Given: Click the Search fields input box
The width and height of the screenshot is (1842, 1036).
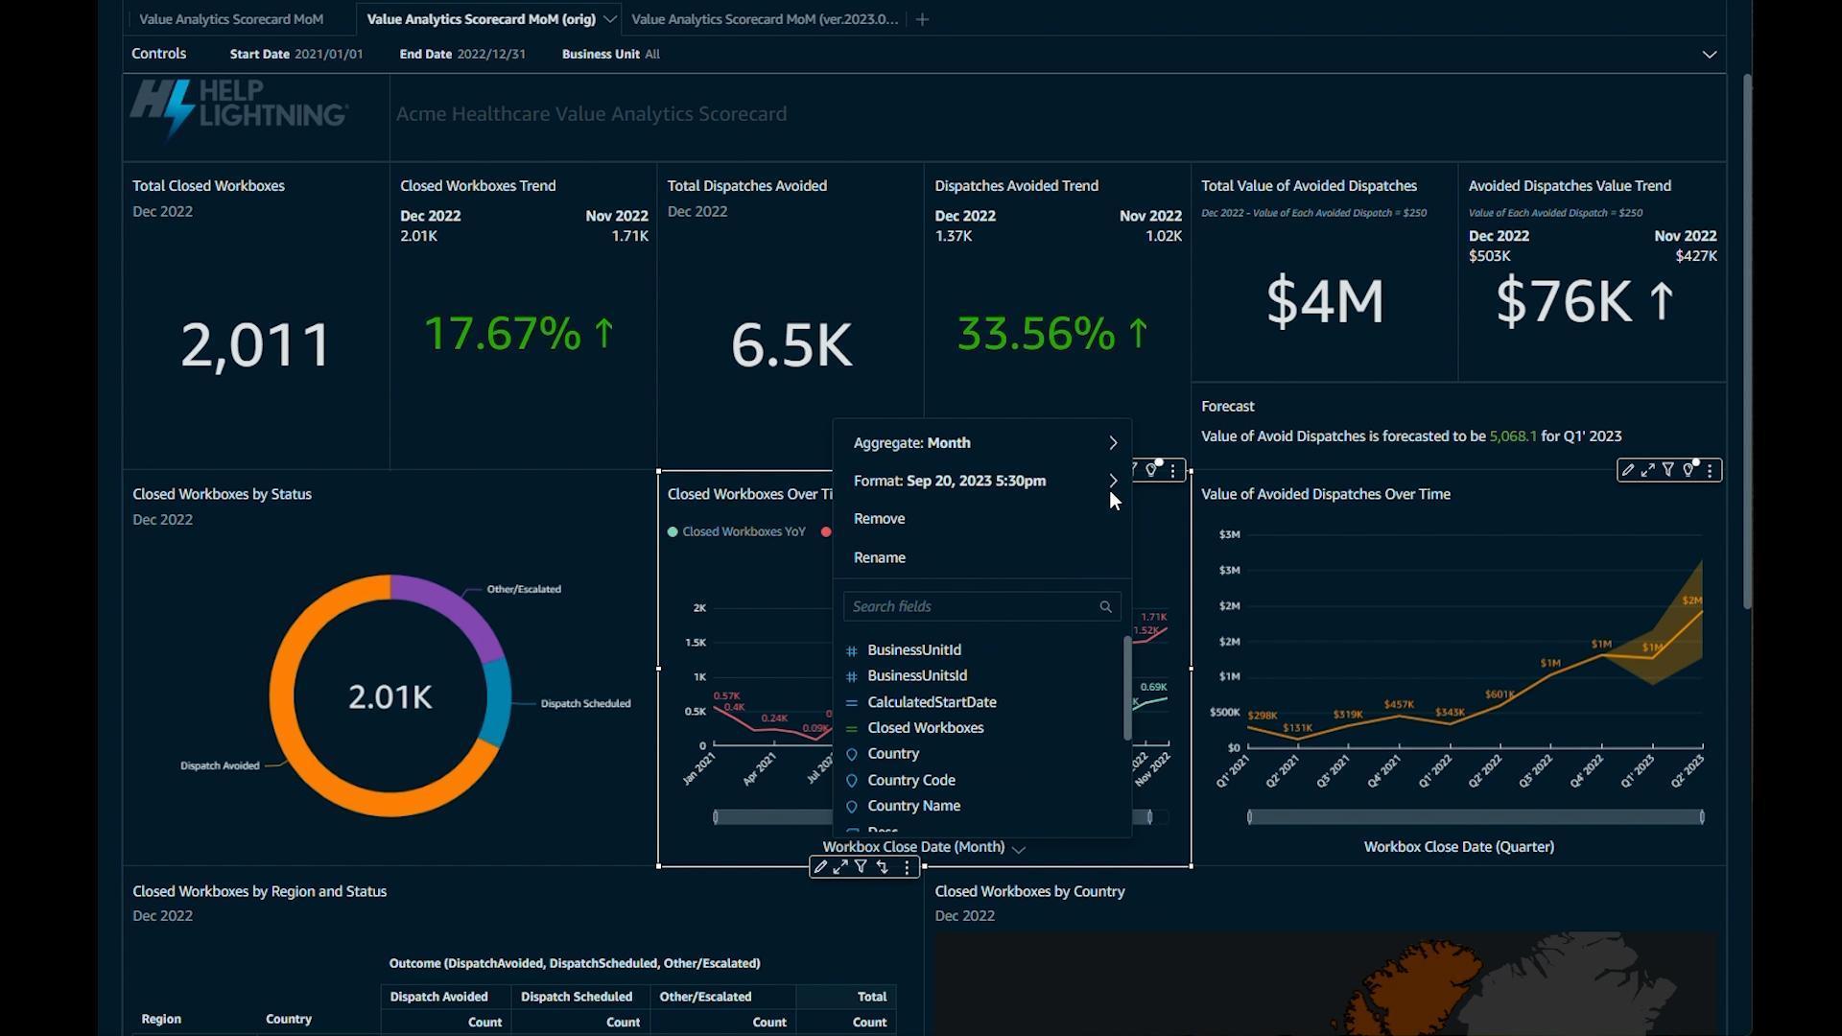Looking at the screenshot, I should [x=969, y=607].
